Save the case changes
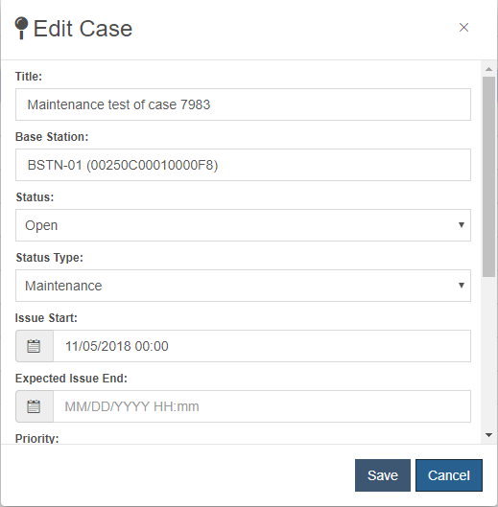 383,475
